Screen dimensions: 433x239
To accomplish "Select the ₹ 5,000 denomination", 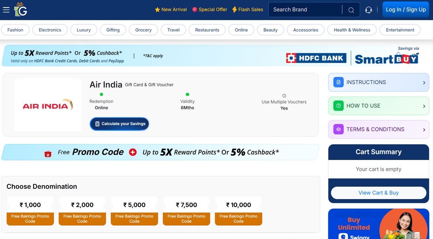I will 134,205.
